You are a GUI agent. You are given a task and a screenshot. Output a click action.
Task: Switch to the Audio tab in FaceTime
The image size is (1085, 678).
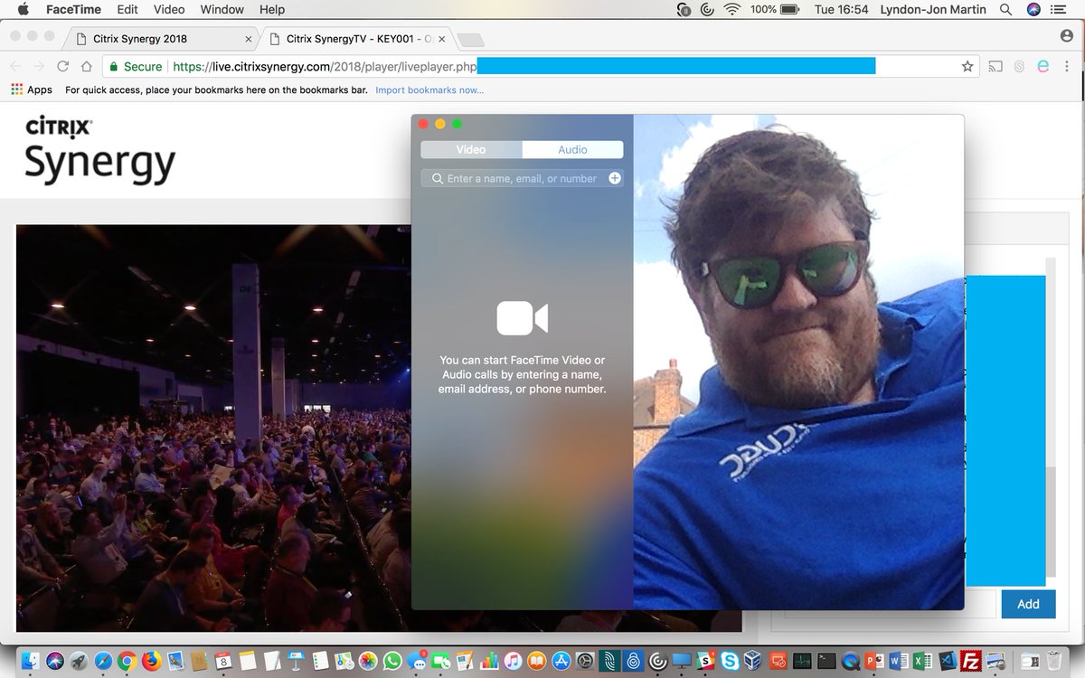[x=572, y=149]
